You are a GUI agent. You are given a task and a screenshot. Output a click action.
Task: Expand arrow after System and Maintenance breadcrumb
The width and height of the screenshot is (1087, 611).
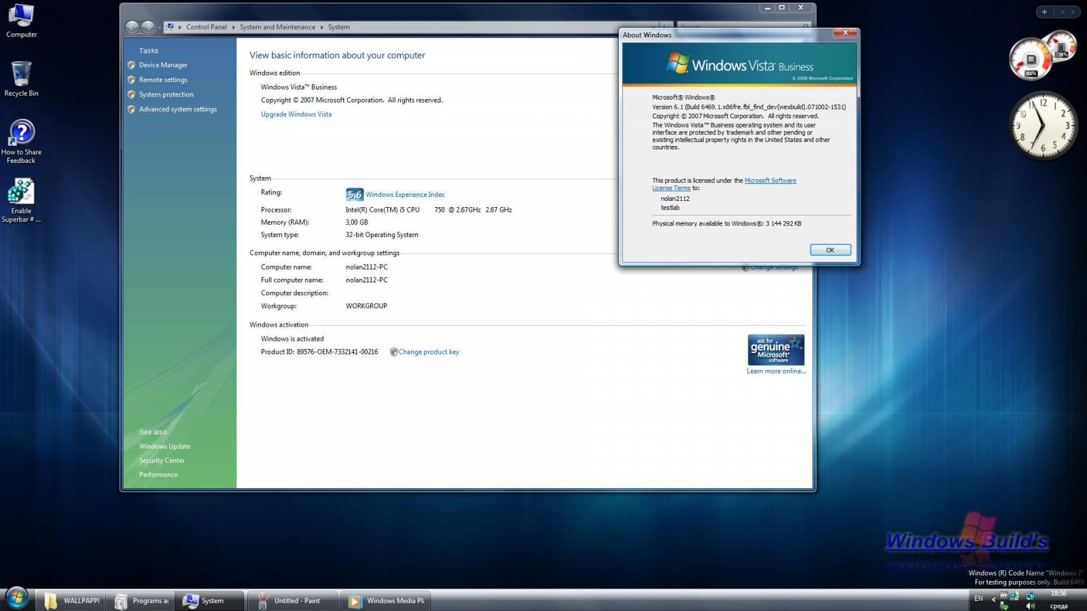[x=322, y=27]
